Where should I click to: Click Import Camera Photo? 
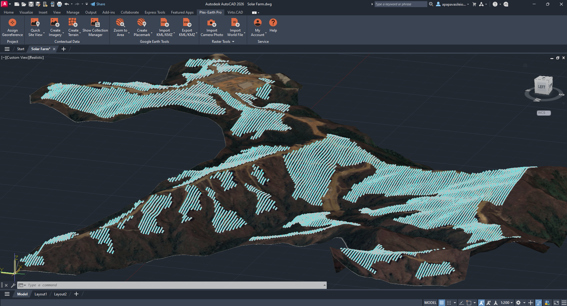coord(212,23)
